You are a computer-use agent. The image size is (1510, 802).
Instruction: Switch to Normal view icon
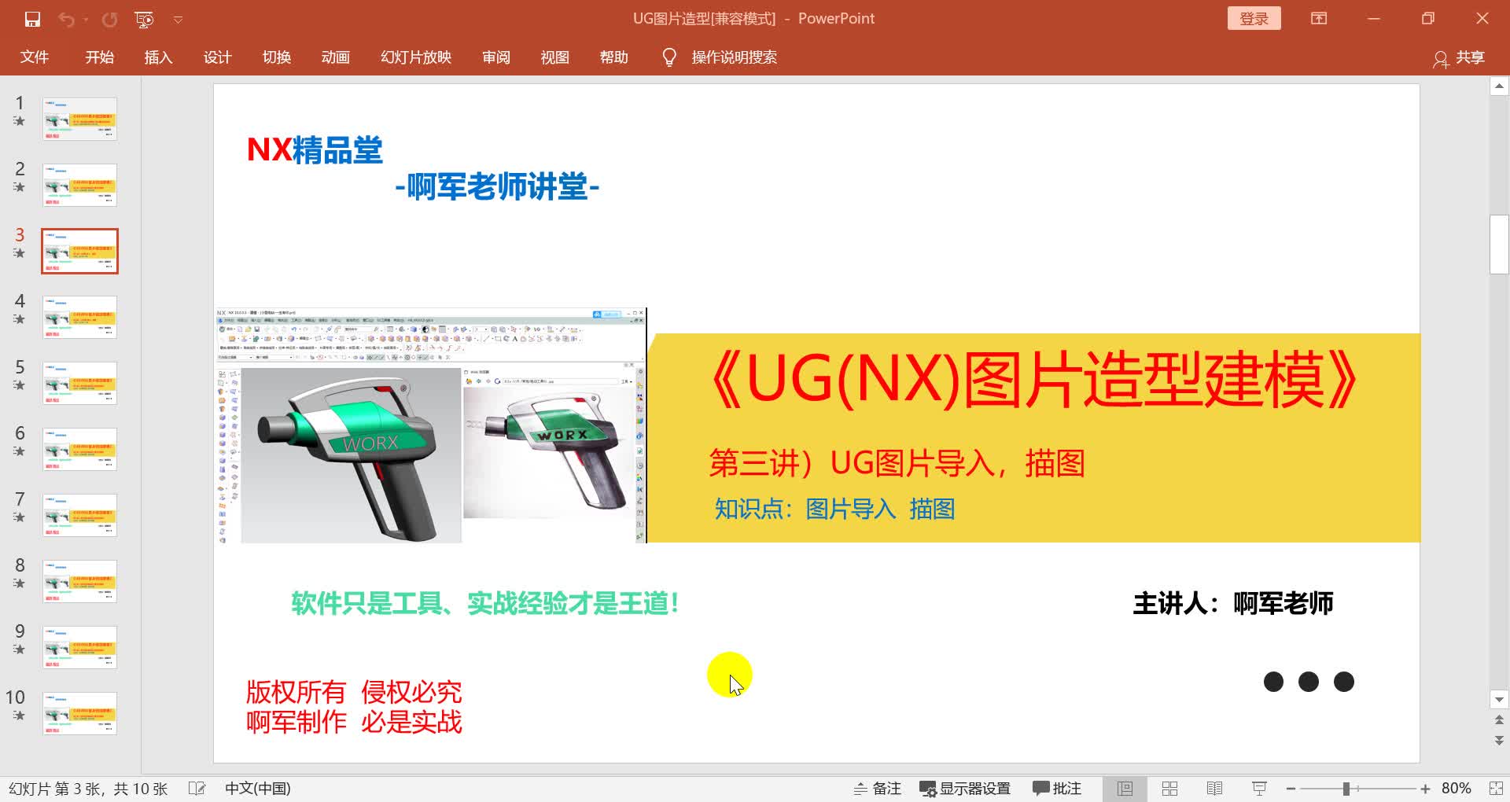click(x=1125, y=788)
